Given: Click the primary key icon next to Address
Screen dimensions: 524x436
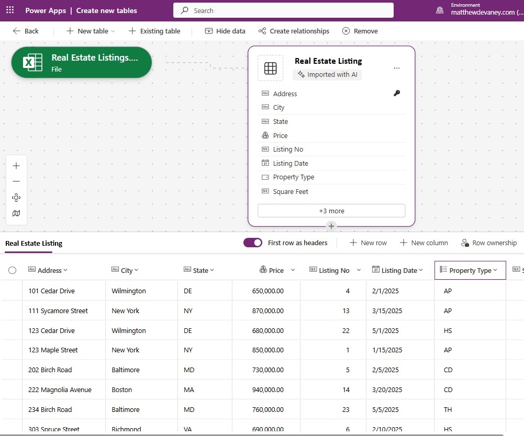Looking at the screenshot, I should tap(397, 93).
